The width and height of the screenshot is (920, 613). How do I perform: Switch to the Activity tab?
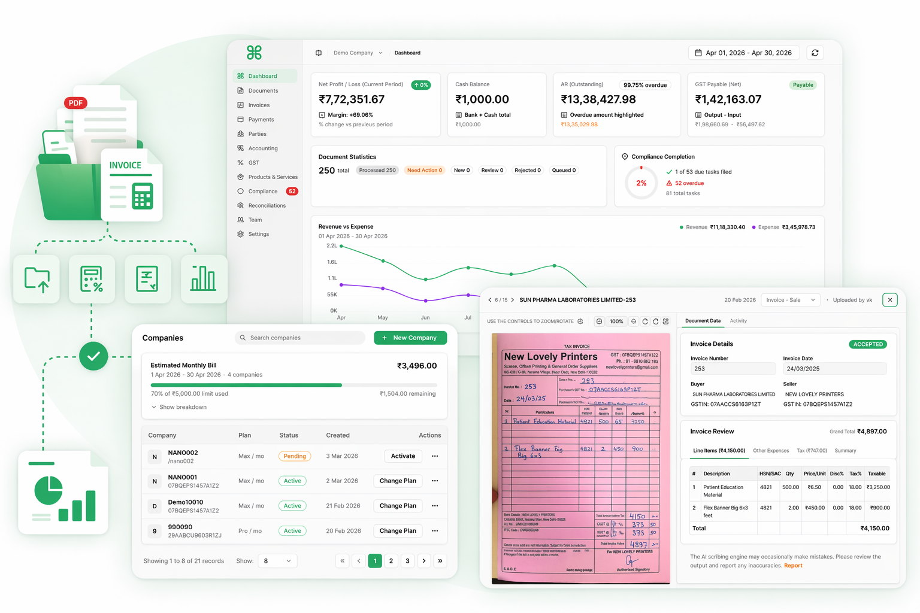click(739, 321)
